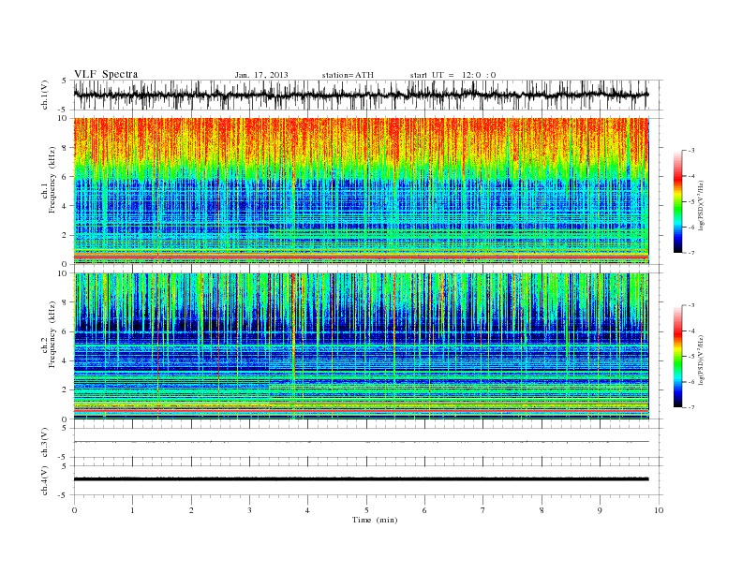
Task: Click the ch.1 voltage waveform trace panel
Action: click(367, 95)
